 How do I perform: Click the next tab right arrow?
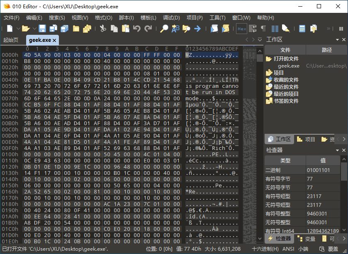click(x=253, y=40)
